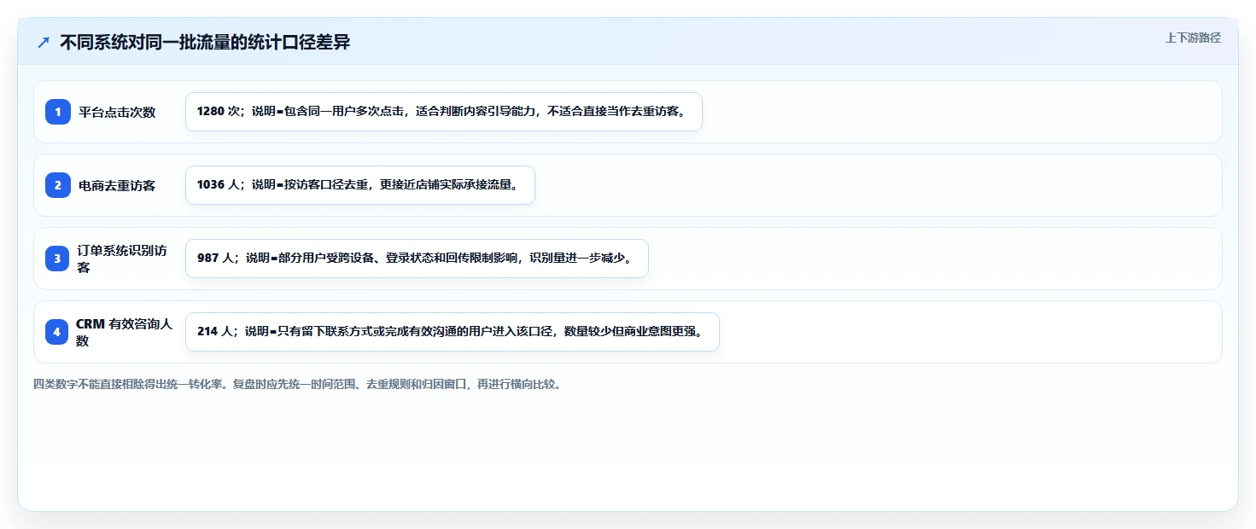Click the 平台点击次数 label
Viewport: 1256px width, 529px height.
coord(117,112)
